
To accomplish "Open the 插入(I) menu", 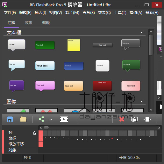I will [40, 13].
